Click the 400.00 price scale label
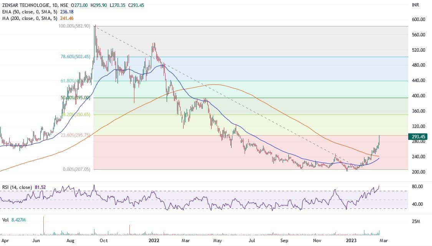This screenshot has height=246, width=432. pos(417,96)
